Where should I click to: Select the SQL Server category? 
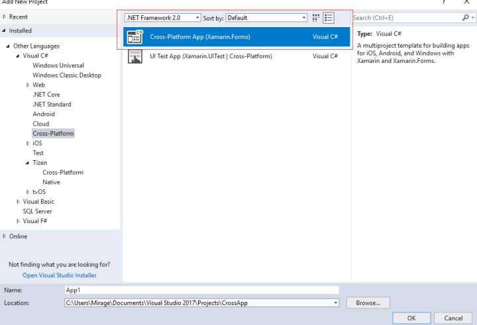[37, 211]
